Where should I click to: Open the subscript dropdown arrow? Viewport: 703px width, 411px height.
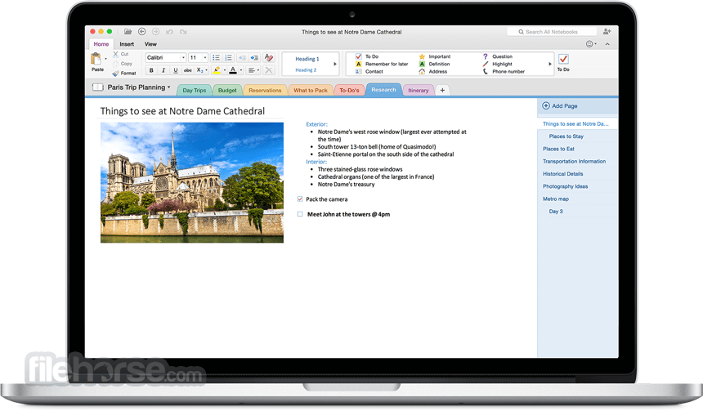[x=206, y=70]
